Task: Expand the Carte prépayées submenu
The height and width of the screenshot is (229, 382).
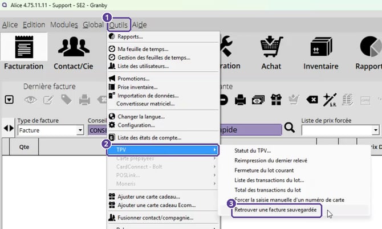Action: click(163, 158)
